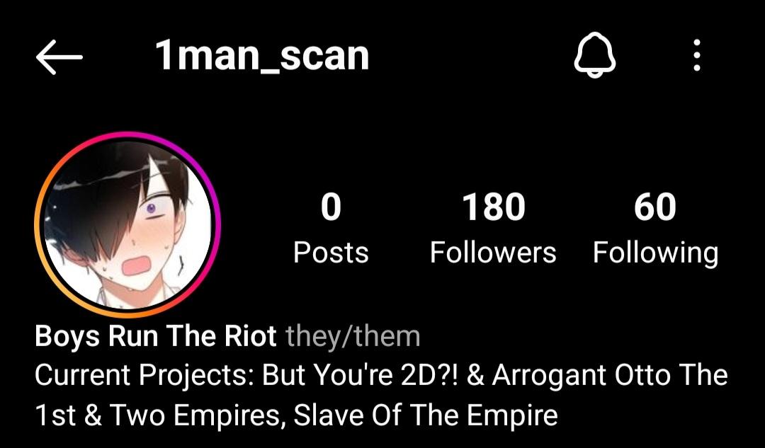
Task: Tap the 0 posts count number
Action: click(331, 207)
